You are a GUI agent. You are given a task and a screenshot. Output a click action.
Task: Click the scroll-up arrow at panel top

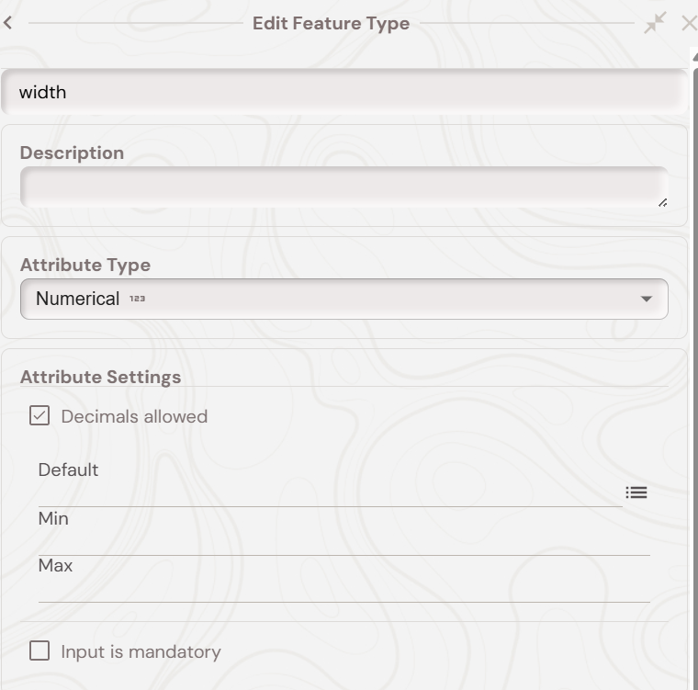(693, 57)
